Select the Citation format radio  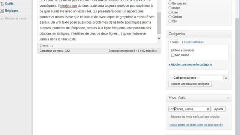point(170,16)
